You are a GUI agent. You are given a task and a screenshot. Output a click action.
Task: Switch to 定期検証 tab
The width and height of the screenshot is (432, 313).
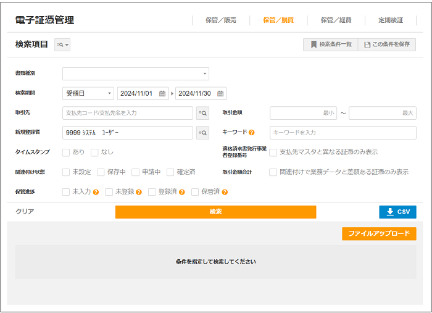pos(391,20)
